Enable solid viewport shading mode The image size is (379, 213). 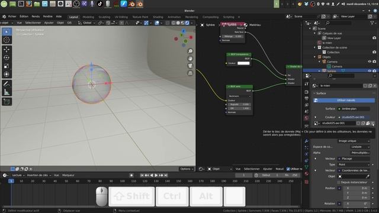[178, 22]
